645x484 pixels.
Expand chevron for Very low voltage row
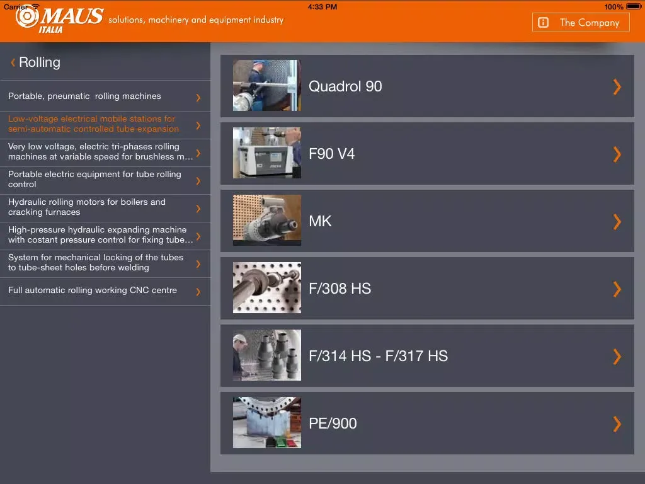198,153
